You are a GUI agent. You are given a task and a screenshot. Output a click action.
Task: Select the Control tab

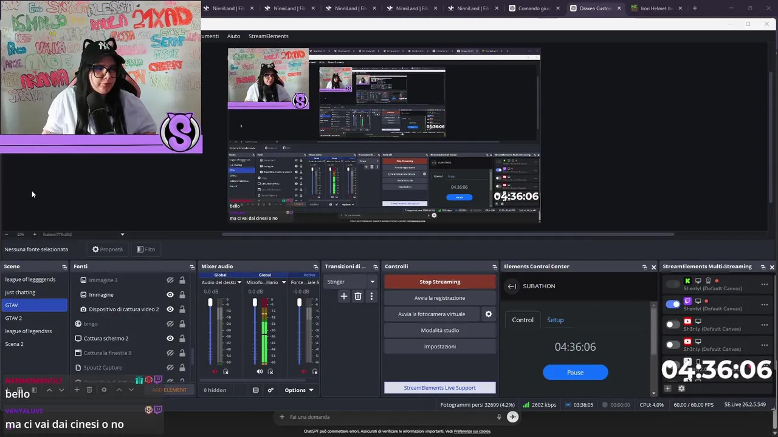[x=523, y=320]
